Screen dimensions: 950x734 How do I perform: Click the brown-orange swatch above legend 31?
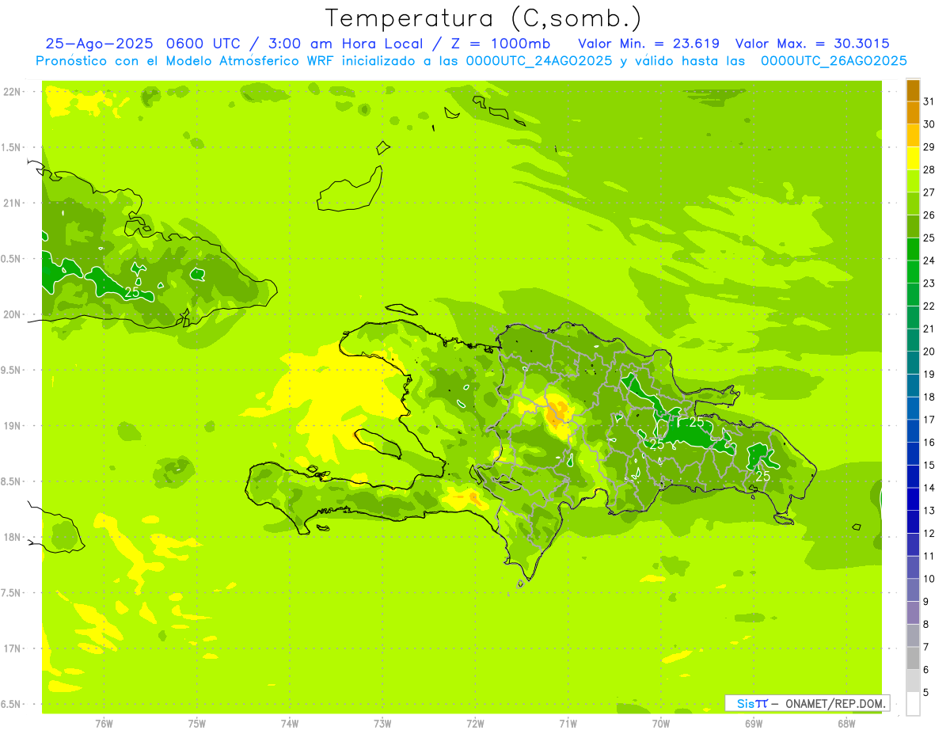click(913, 90)
